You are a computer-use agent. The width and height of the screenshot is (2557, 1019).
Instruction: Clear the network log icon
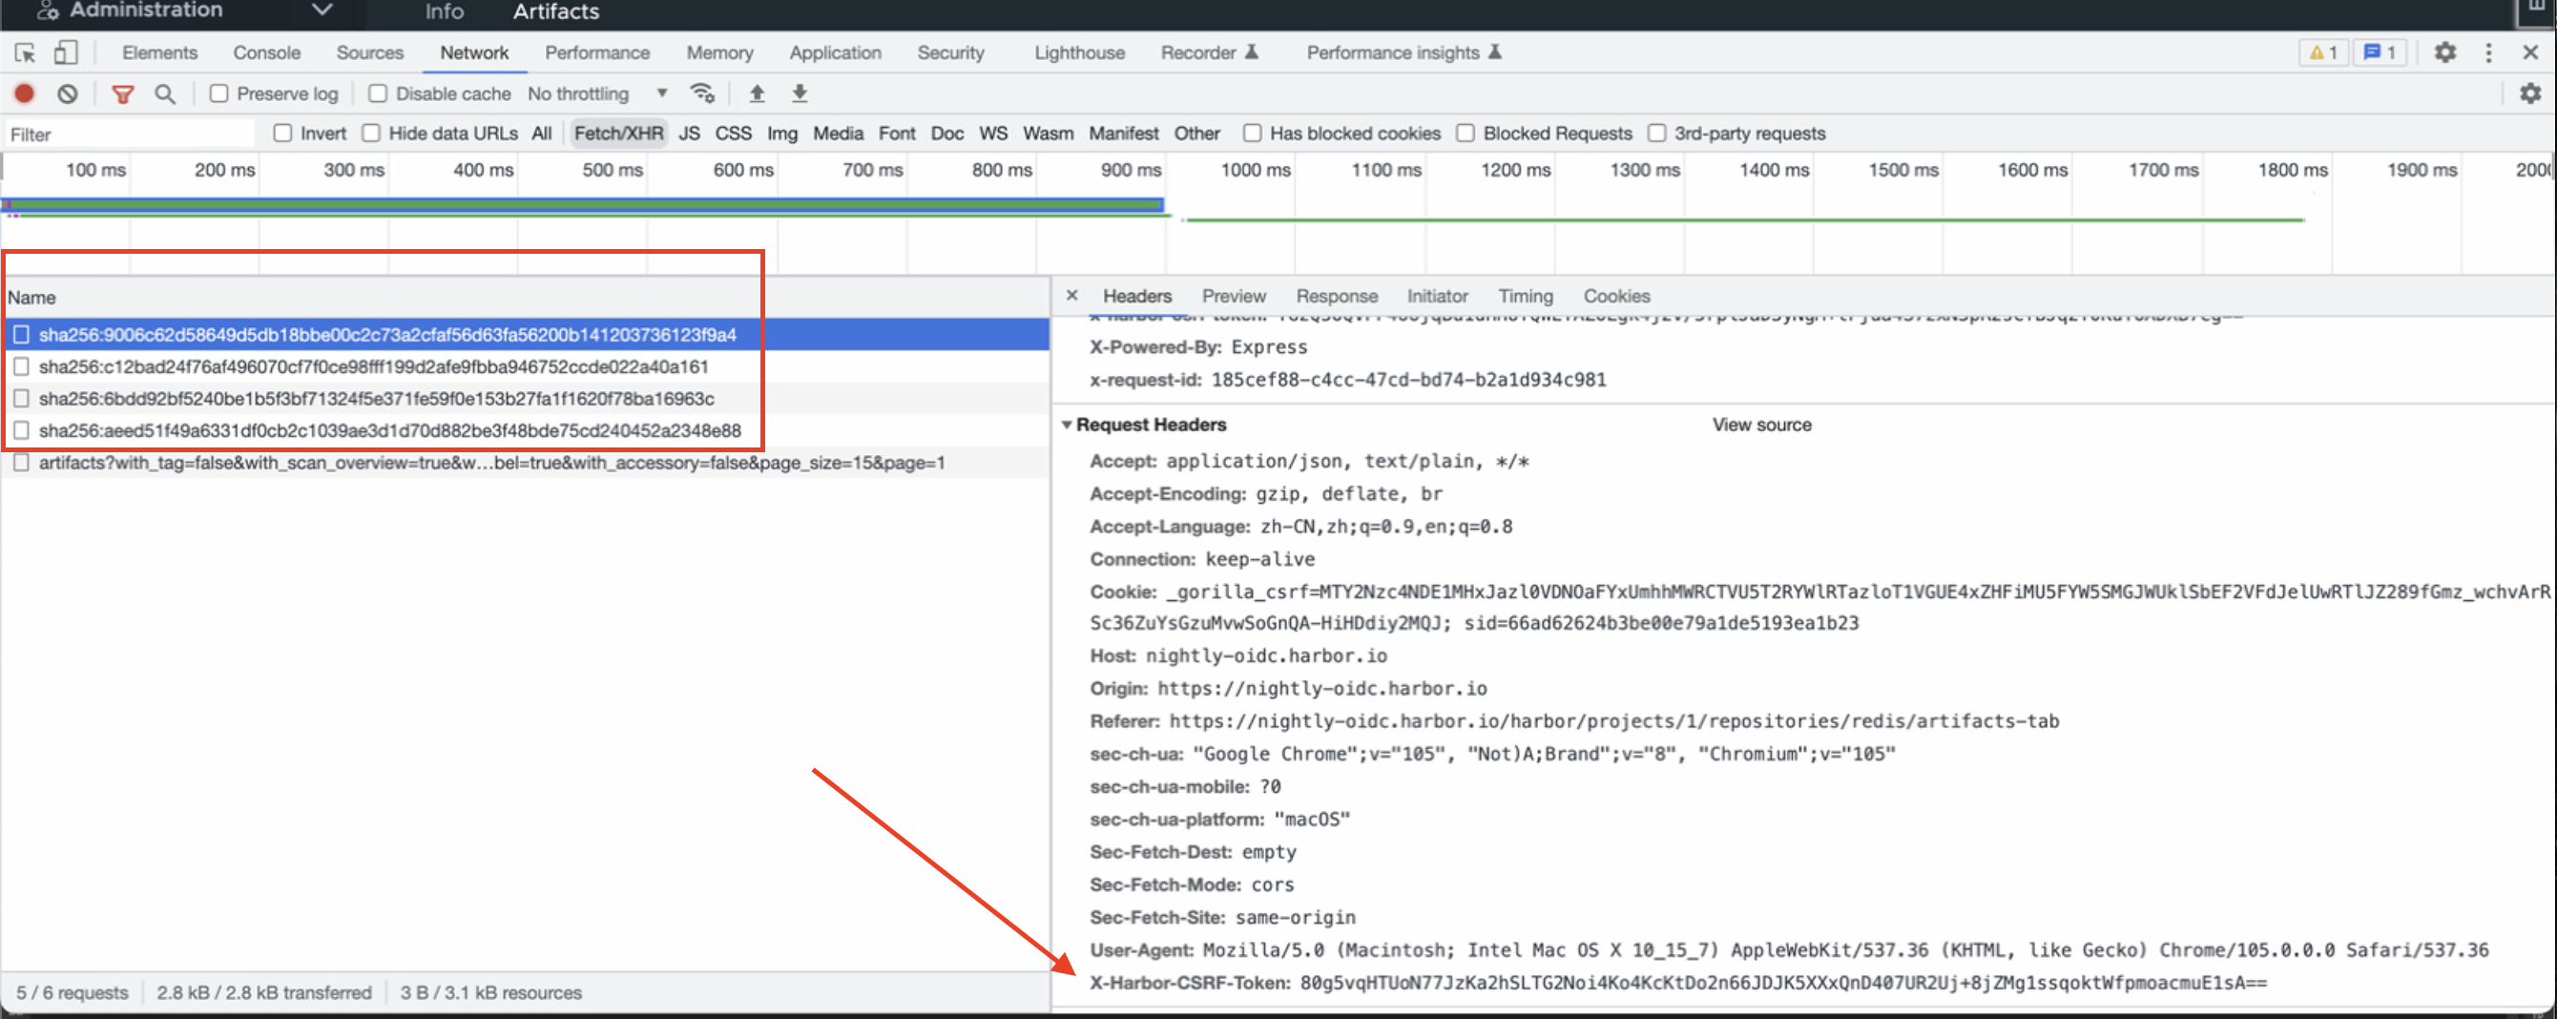click(67, 94)
